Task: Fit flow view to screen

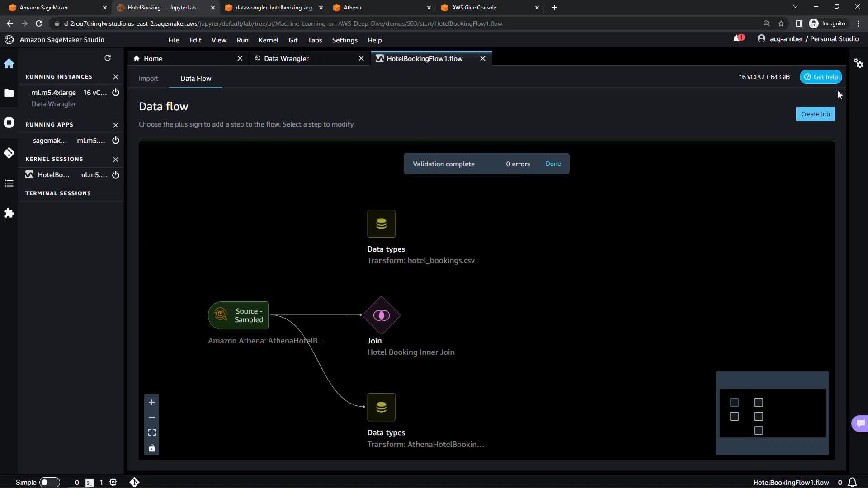Action: coord(152,432)
